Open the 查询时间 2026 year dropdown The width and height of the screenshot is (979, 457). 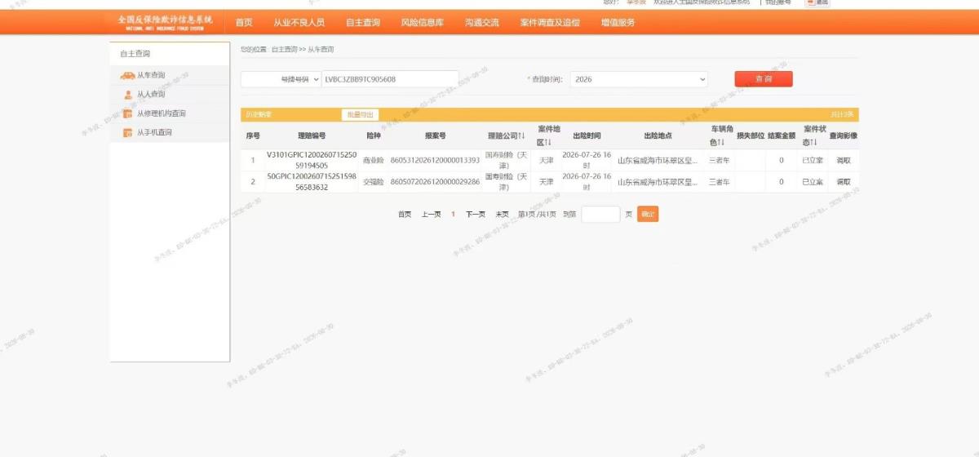(639, 79)
